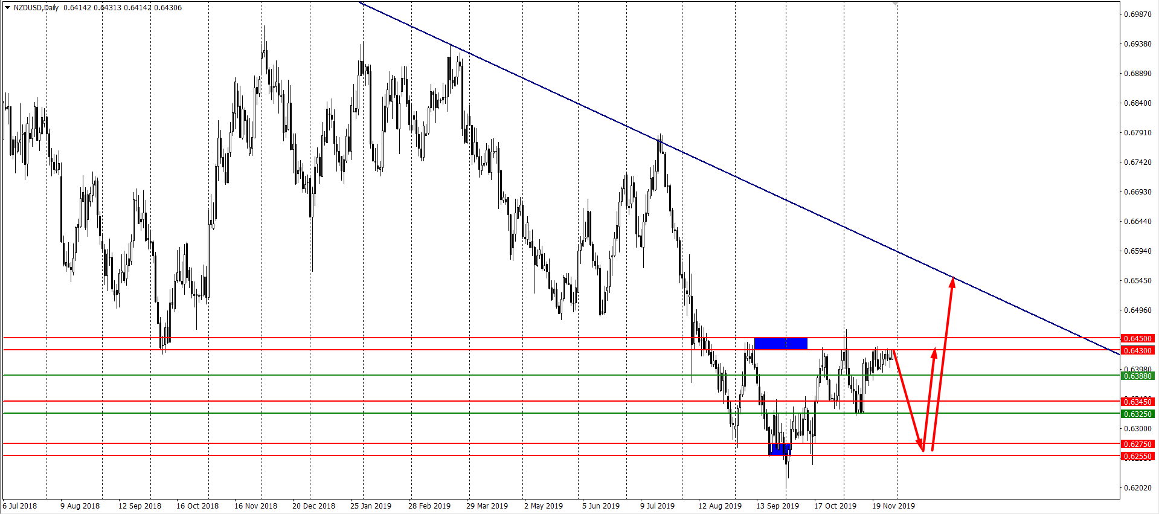This screenshot has width=1159, height=514.
Task: Click the upper blue rectangle at 0.64500 resistance
Action: [x=780, y=344]
